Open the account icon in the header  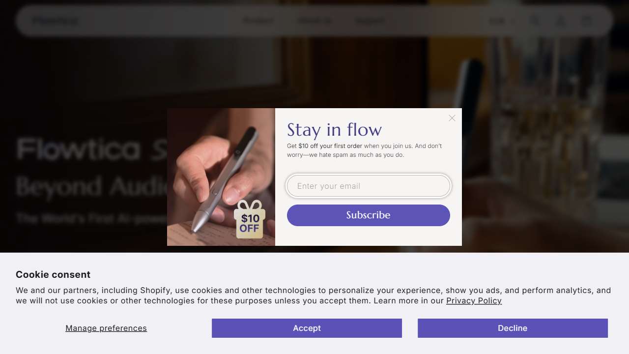click(560, 21)
